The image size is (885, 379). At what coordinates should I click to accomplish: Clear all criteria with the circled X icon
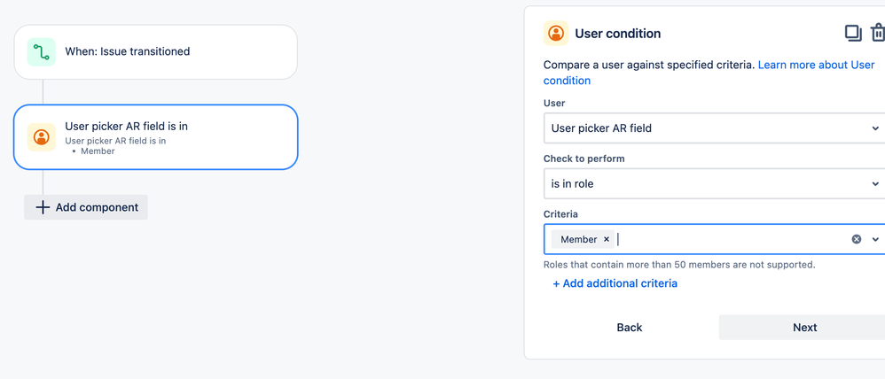point(857,239)
